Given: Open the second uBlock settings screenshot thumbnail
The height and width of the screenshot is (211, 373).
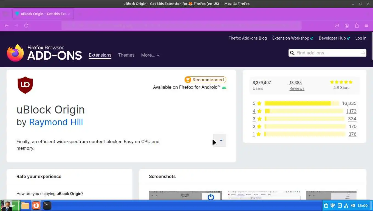Looking at the screenshot, I should 264,195.
